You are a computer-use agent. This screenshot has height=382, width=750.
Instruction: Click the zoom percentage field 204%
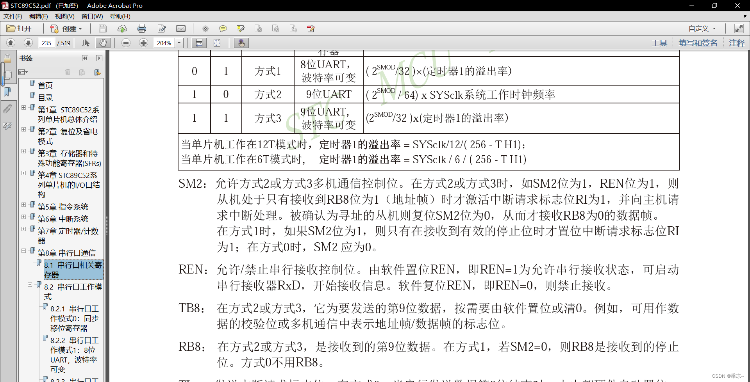[x=164, y=43]
